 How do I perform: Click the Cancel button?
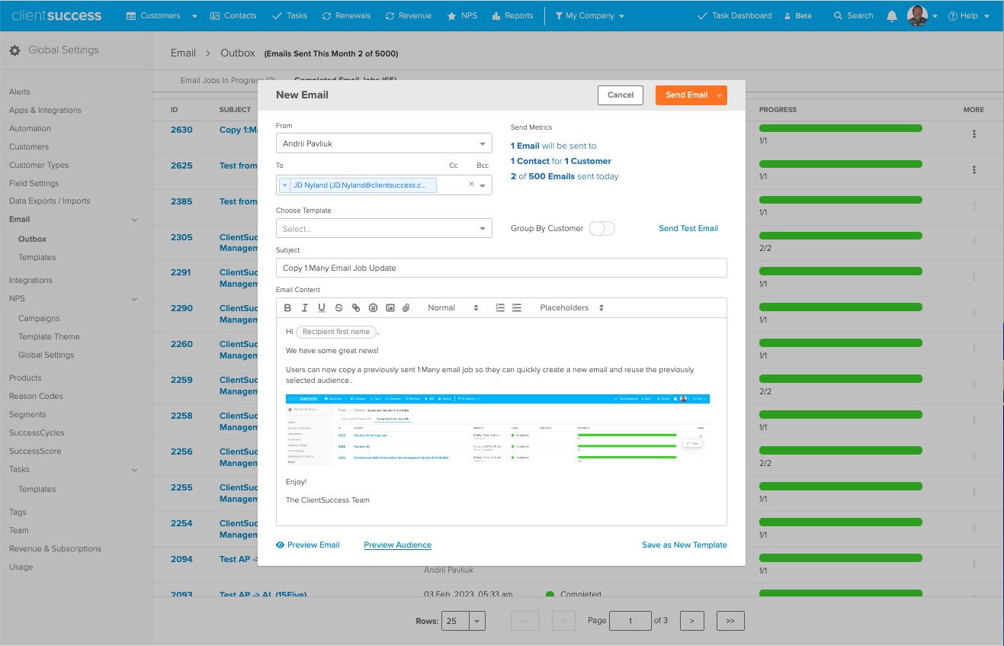(621, 95)
